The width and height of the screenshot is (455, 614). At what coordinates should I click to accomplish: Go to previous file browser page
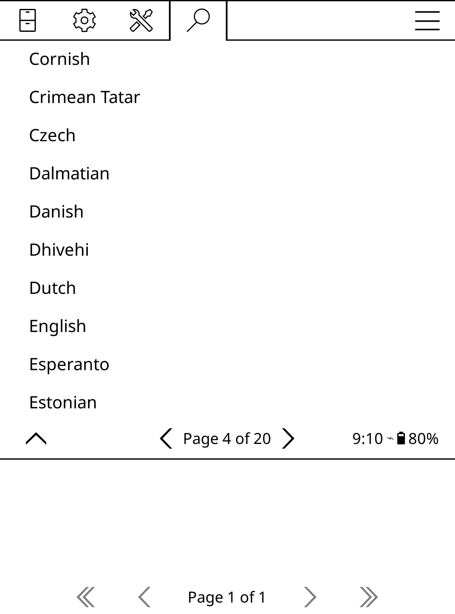coord(144,597)
